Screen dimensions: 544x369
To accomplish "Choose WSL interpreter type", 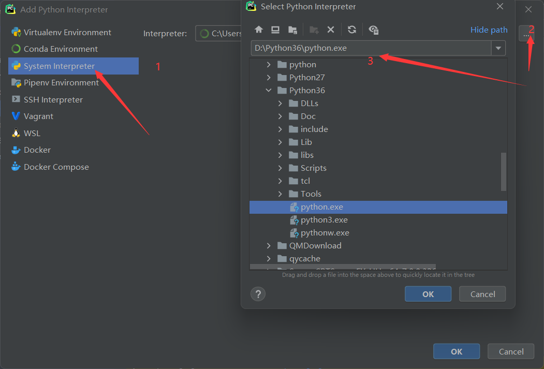I will coord(73,133).
